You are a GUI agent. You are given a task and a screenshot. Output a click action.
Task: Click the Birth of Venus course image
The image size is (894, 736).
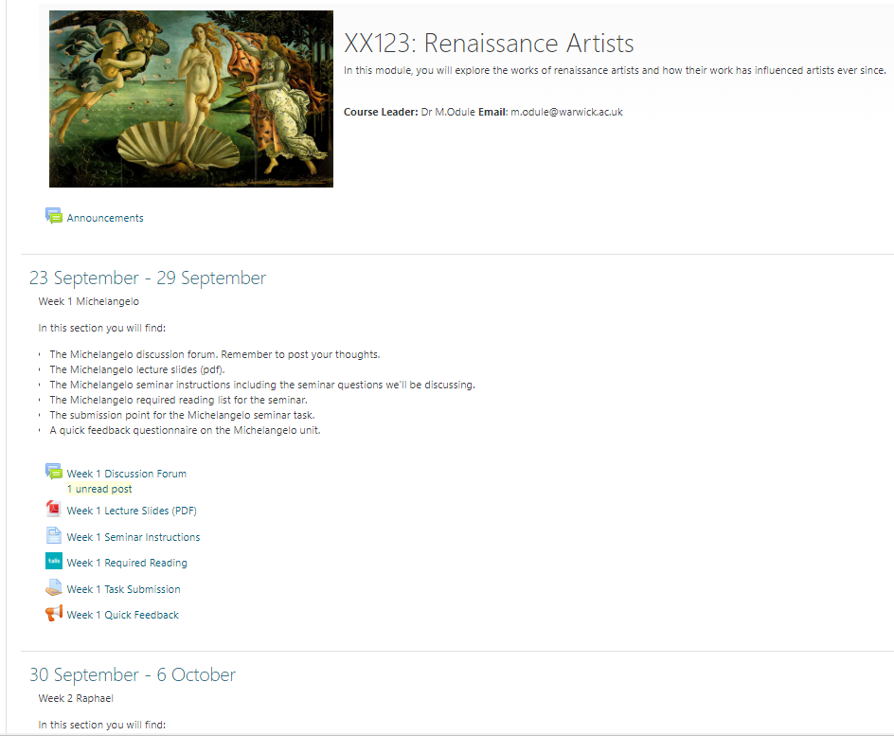(x=191, y=99)
